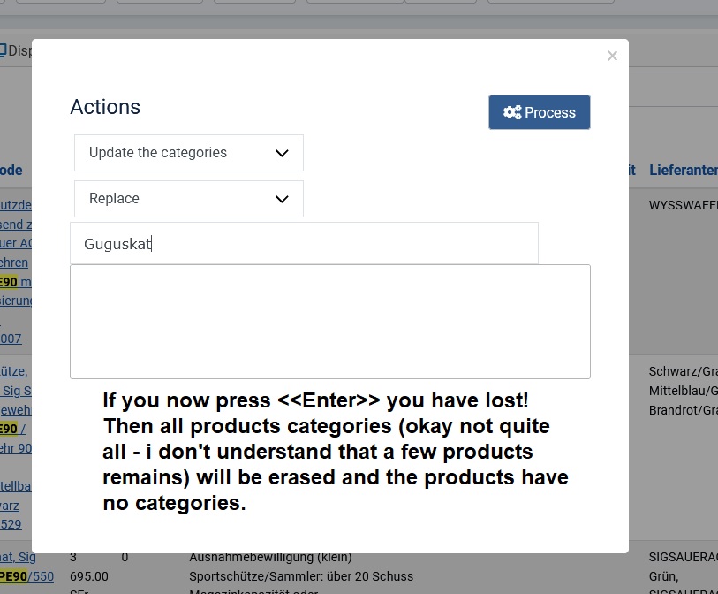Click the column header ending in 'ode'
718x594 pixels.
pyautogui.click(x=11, y=170)
